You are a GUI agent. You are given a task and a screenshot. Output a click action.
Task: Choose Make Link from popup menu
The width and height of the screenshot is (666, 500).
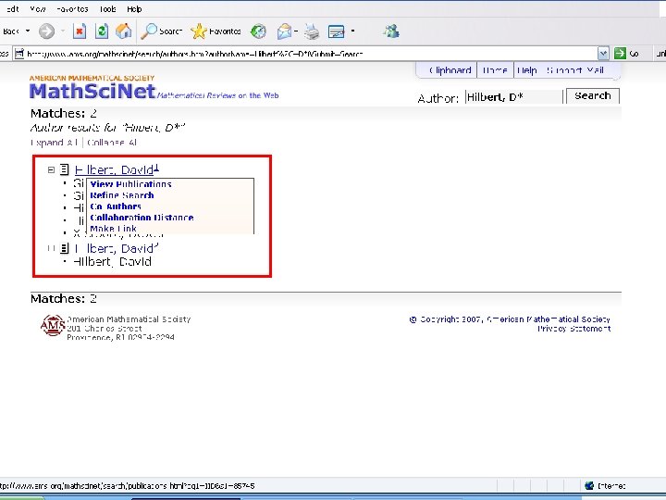click(x=113, y=229)
